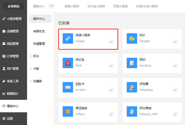Click the 拆红包 fxhb red envelope icon
This screenshot has width=185, height=125.
[x=68, y=63]
